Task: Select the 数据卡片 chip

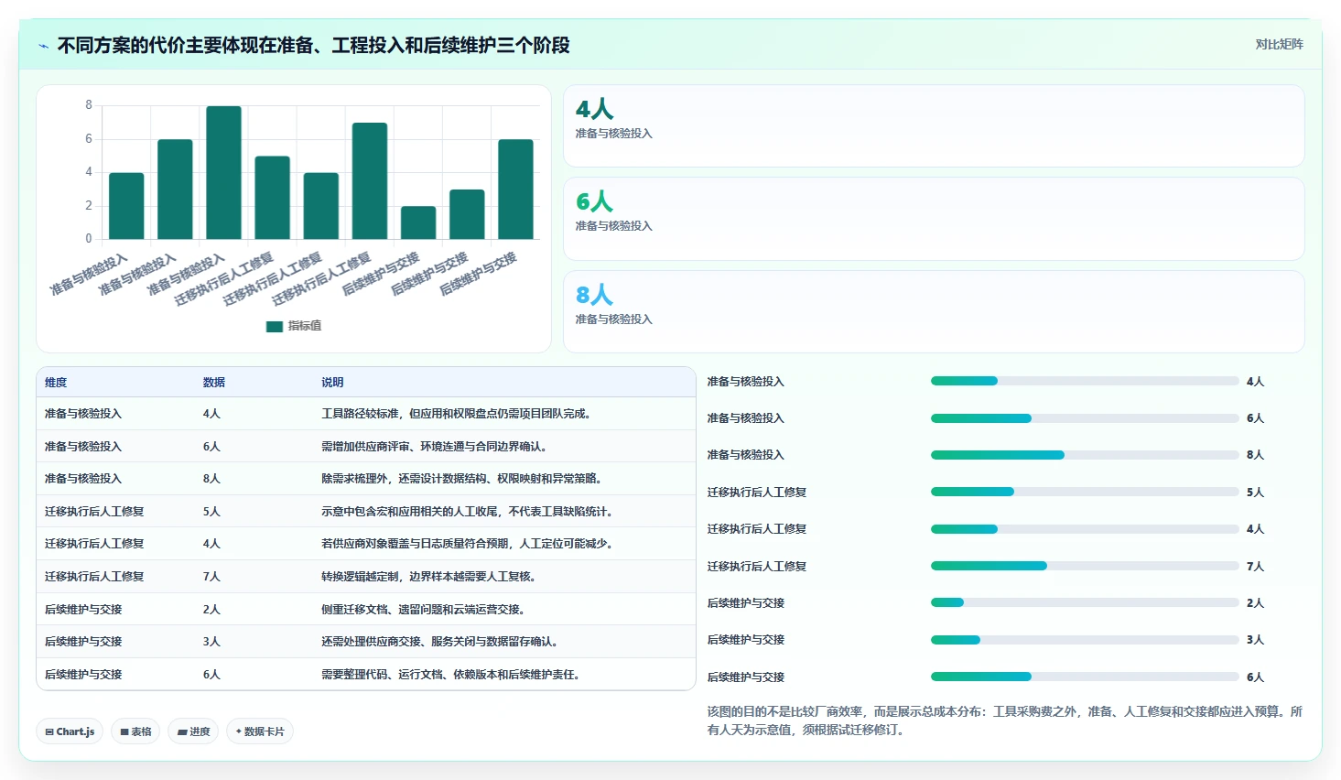Action: 260,731
